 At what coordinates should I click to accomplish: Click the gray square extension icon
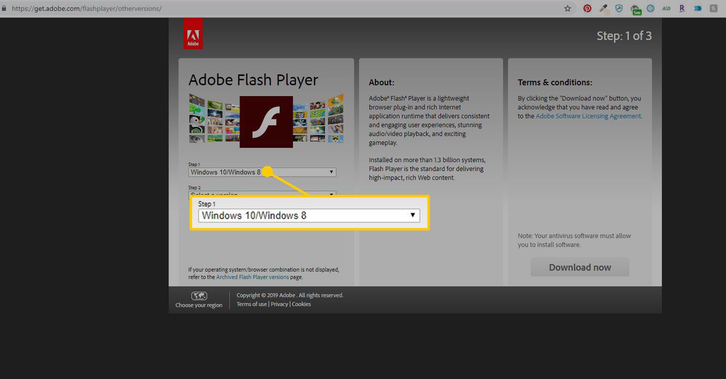[714, 8]
